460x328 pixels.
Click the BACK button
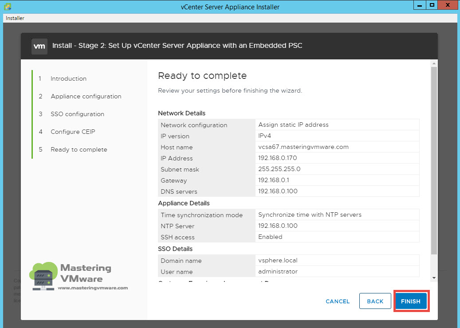375,301
